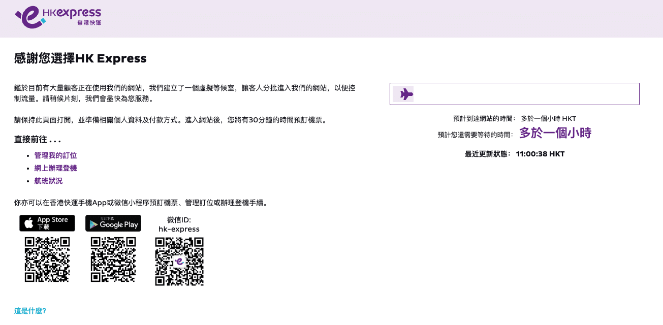This screenshot has height=325, width=663.
Task: Open the 網上辦理登機 link
Action: [55, 168]
